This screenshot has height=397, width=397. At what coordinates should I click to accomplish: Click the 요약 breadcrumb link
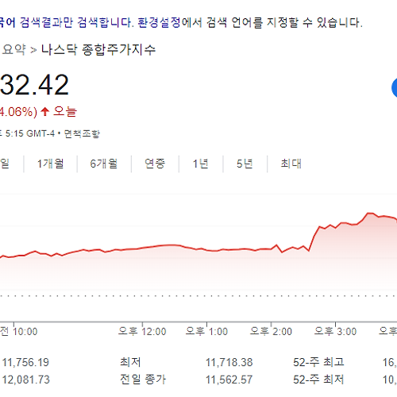pos(14,49)
